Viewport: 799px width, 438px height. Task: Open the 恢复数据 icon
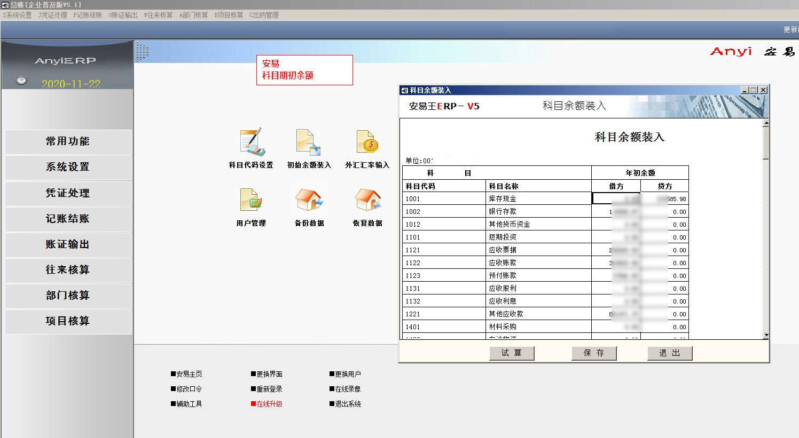(x=367, y=201)
